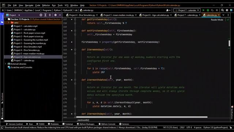The image size is (234, 132).
Task: Run with coverage icon in toolbar
Action: pyautogui.click(x=212, y=10)
